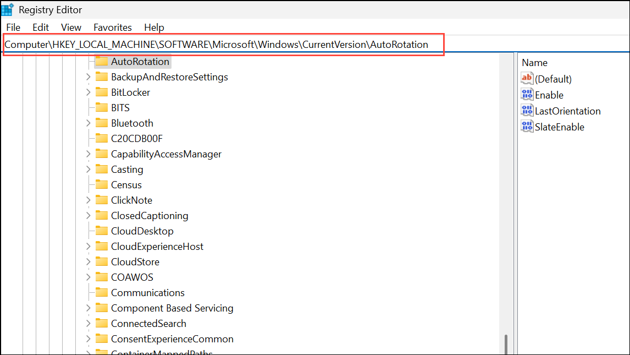Expand the BackupAndRestoreSettings key
630x355 pixels.
tap(89, 77)
